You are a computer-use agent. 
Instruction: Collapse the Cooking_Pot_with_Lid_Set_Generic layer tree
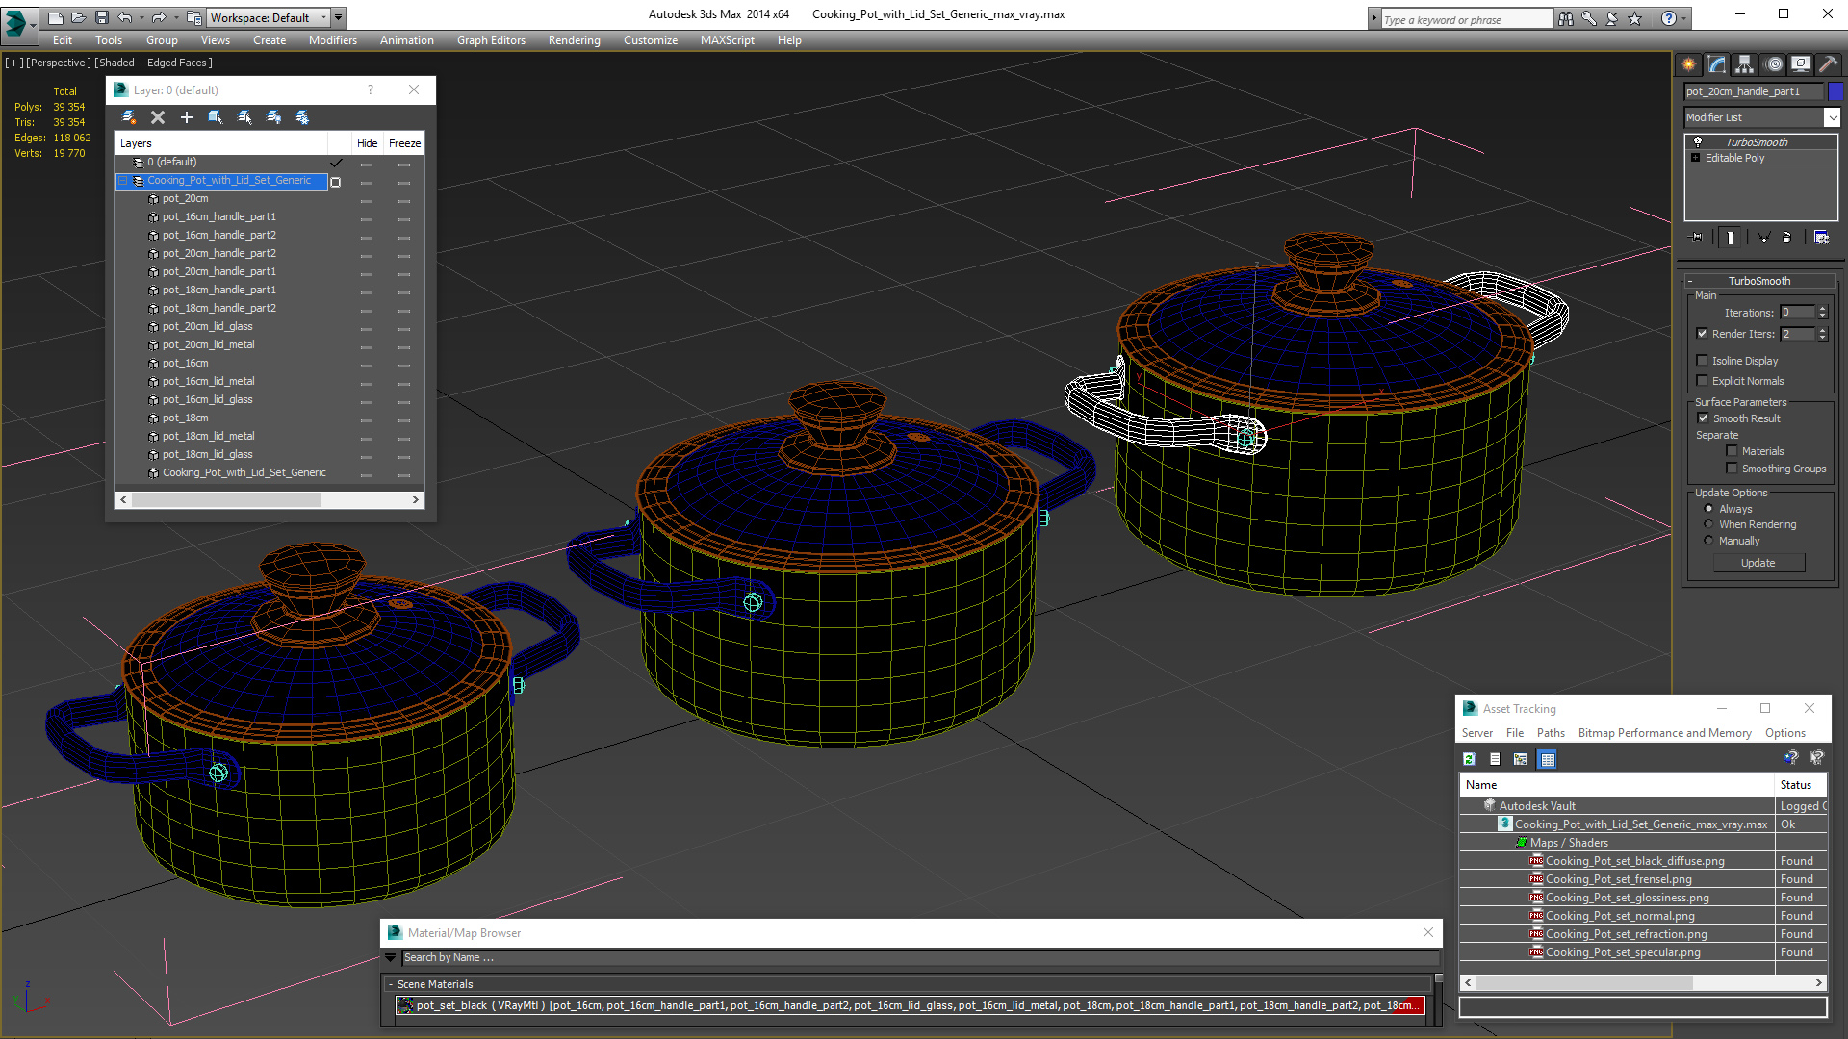(x=123, y=180)
